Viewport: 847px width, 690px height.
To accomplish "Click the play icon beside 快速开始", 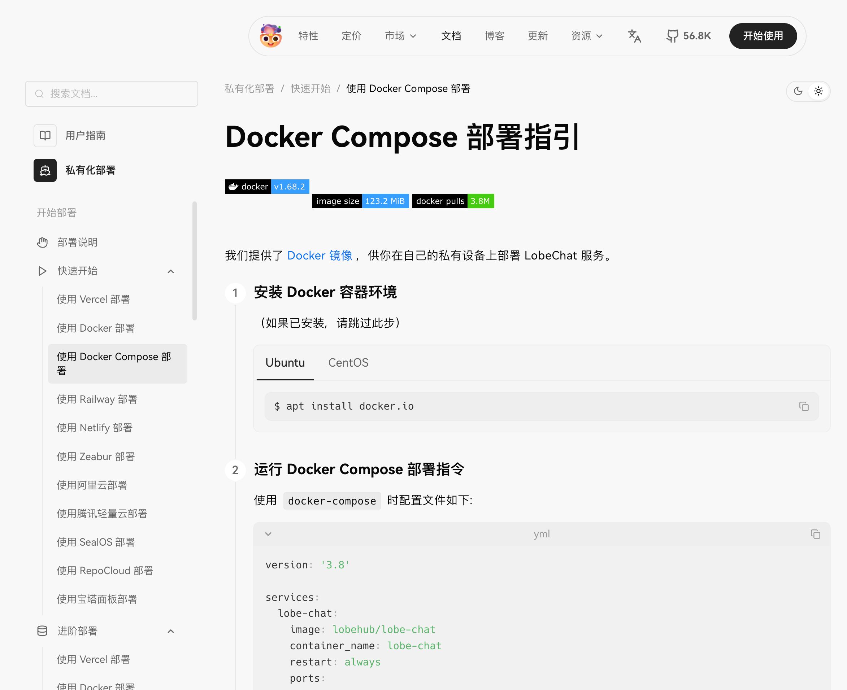I will (42, 271).
